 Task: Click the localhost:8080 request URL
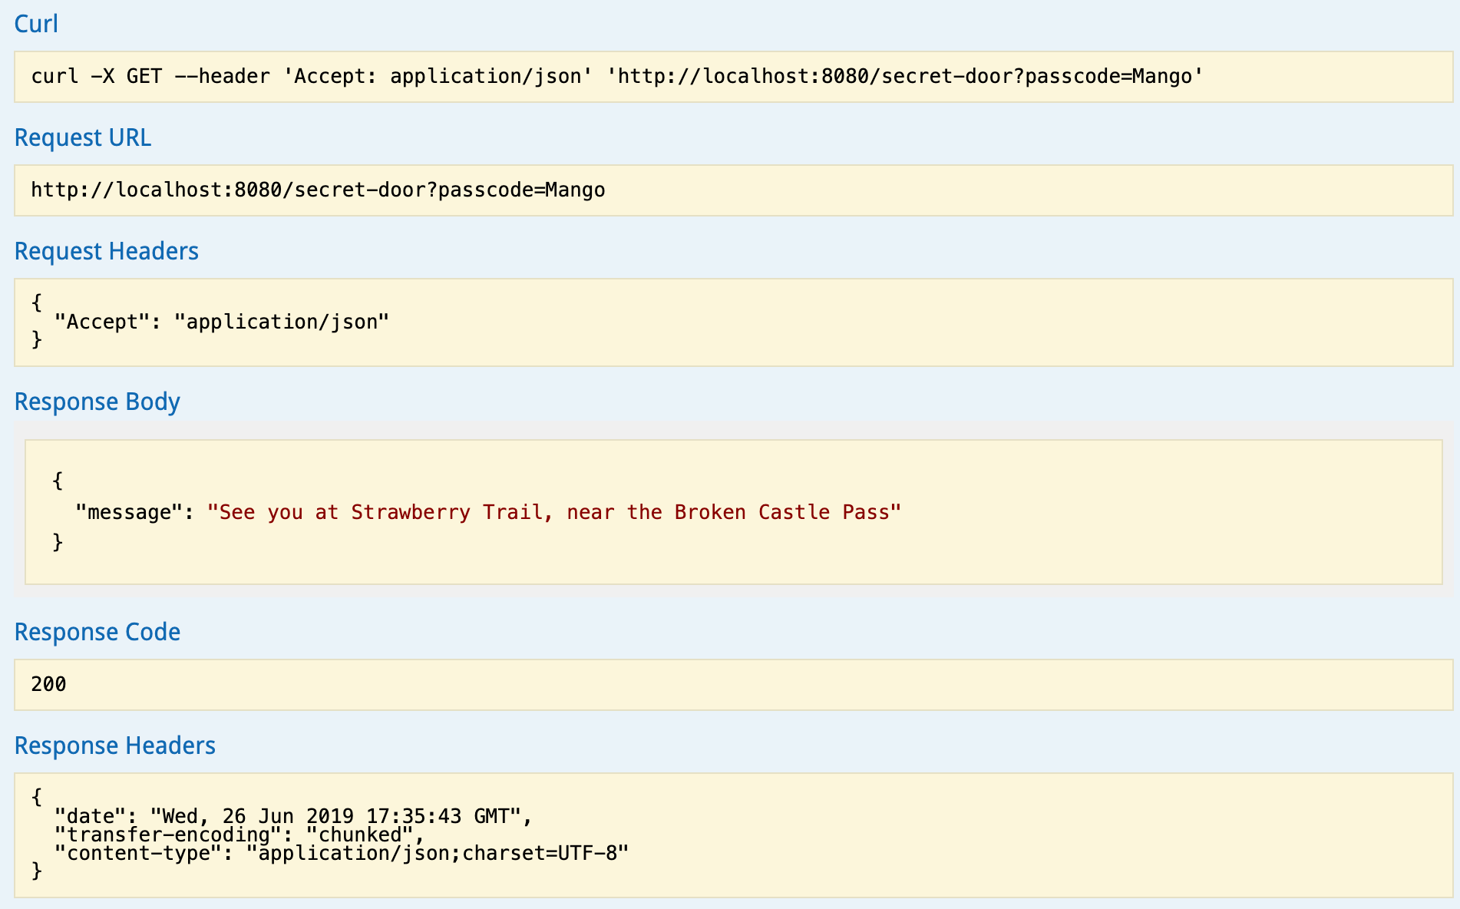pyautogui.click(x=317, y=190)
